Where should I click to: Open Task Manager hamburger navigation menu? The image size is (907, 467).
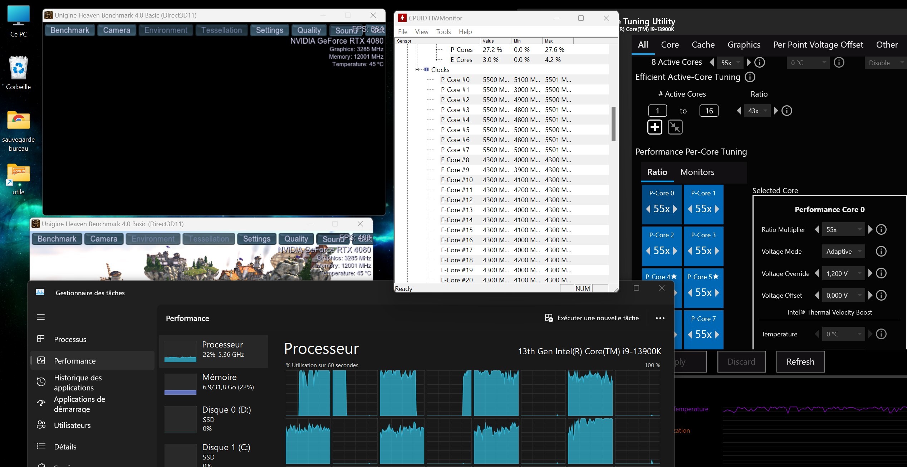coord(41,317)
